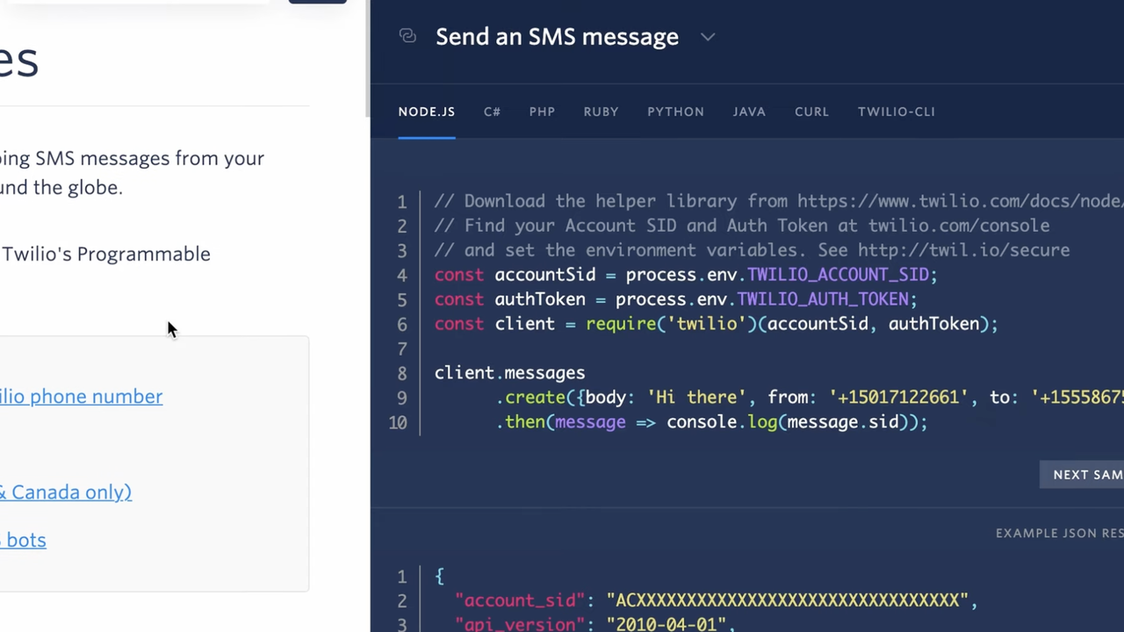
Task: Click the account_sid value in the JSON response
Action: (x=788, y=600)
